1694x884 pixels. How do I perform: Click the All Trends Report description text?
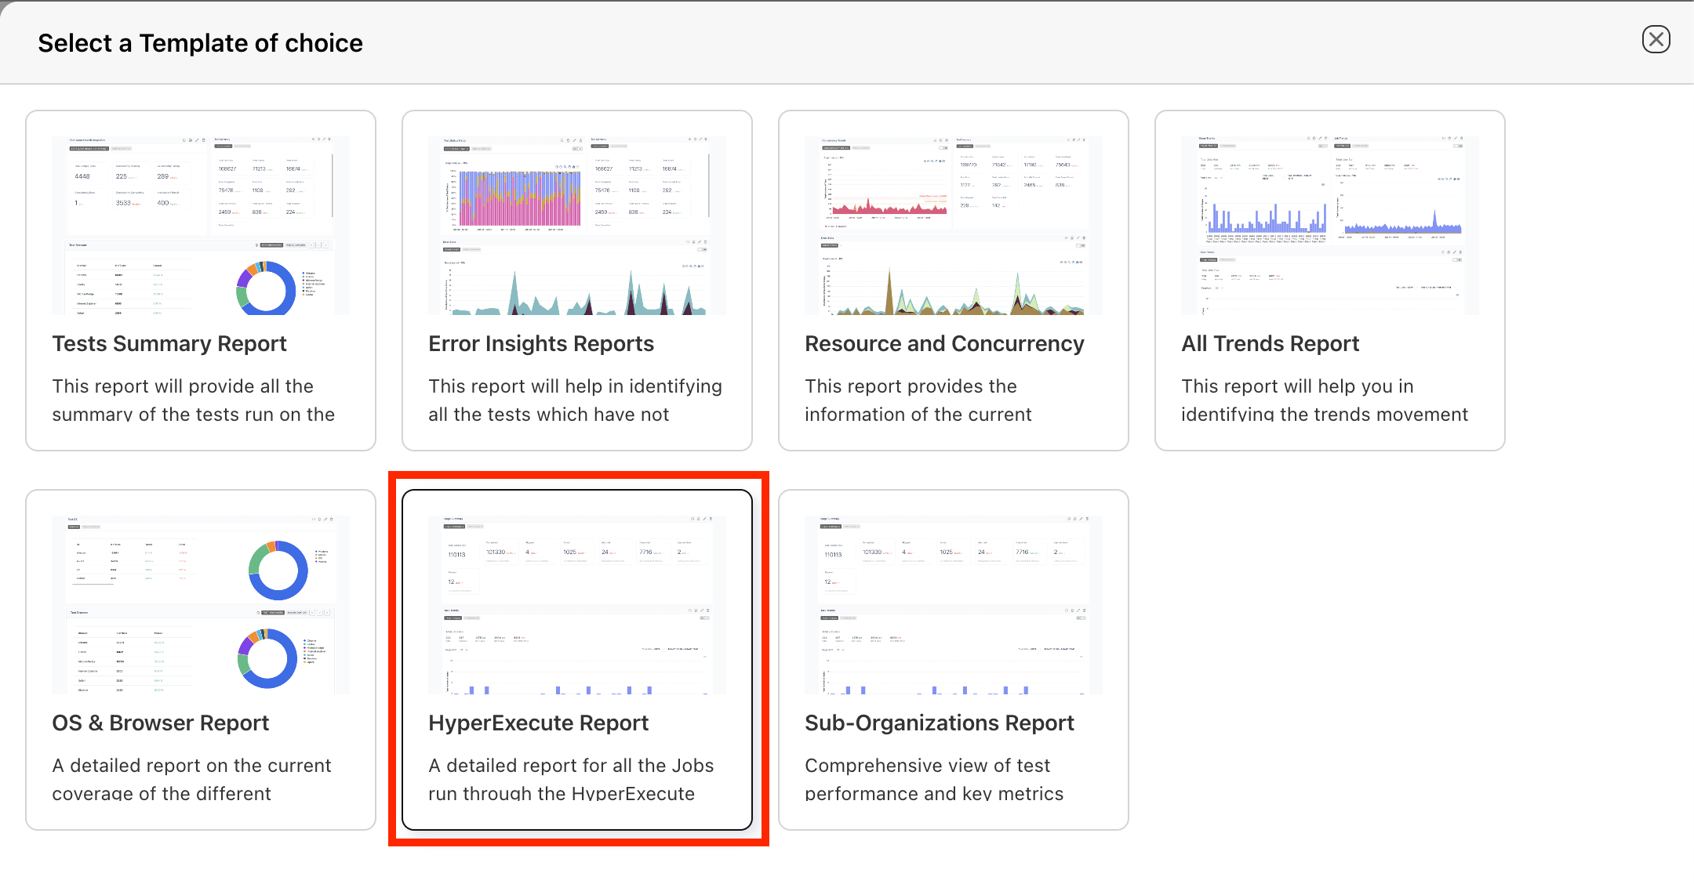coord(1325,400)
